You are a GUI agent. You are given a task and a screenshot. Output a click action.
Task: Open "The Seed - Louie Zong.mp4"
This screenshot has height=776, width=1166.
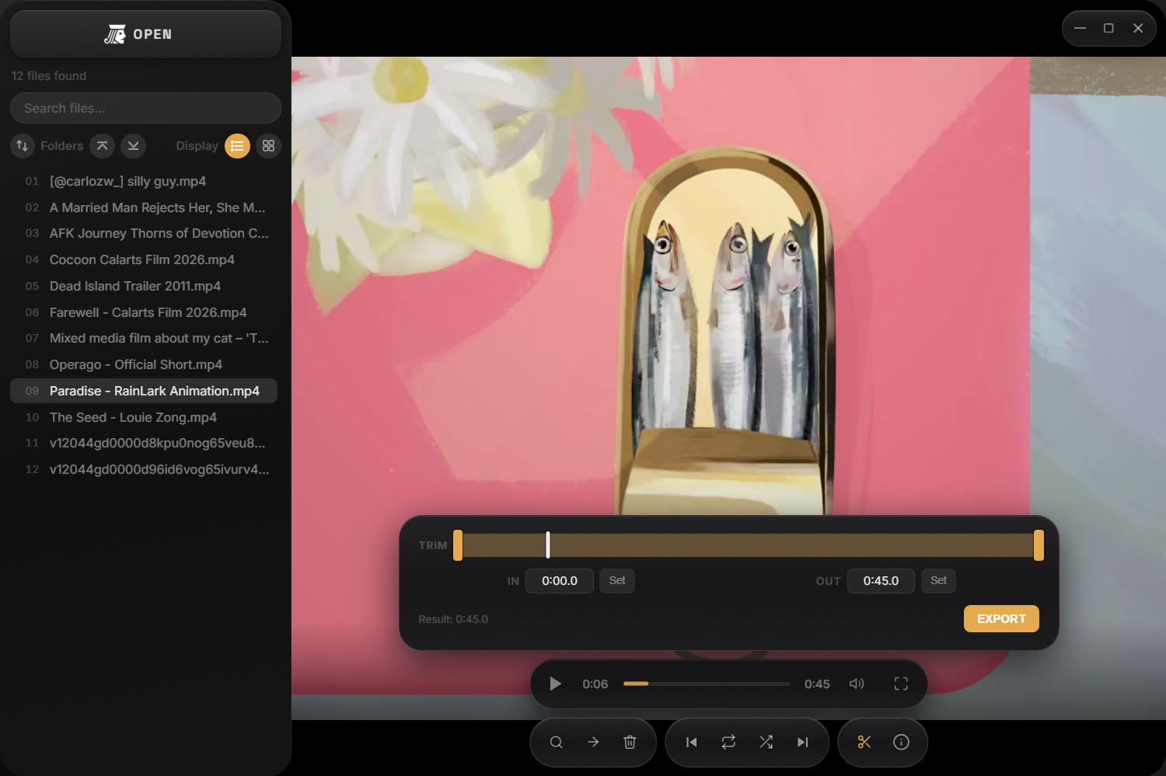click(144, 417)
